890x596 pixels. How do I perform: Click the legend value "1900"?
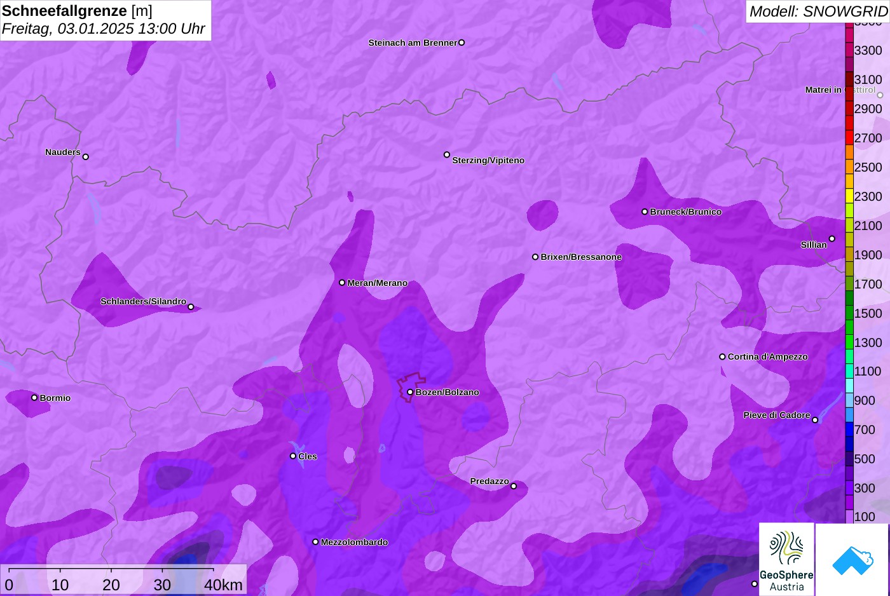click(868, 255)
